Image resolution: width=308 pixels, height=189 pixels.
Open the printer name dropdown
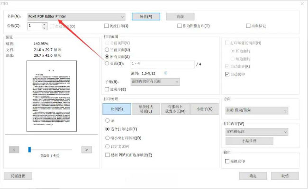click(x=76, y=17)
